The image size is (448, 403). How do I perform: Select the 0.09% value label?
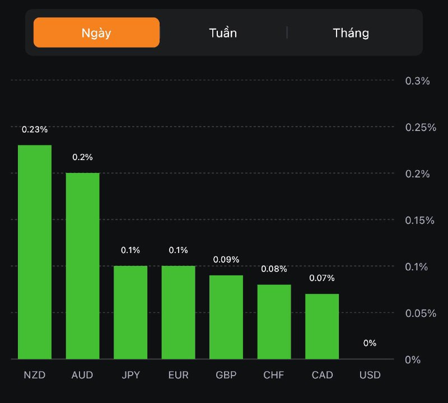pos(226,259)
